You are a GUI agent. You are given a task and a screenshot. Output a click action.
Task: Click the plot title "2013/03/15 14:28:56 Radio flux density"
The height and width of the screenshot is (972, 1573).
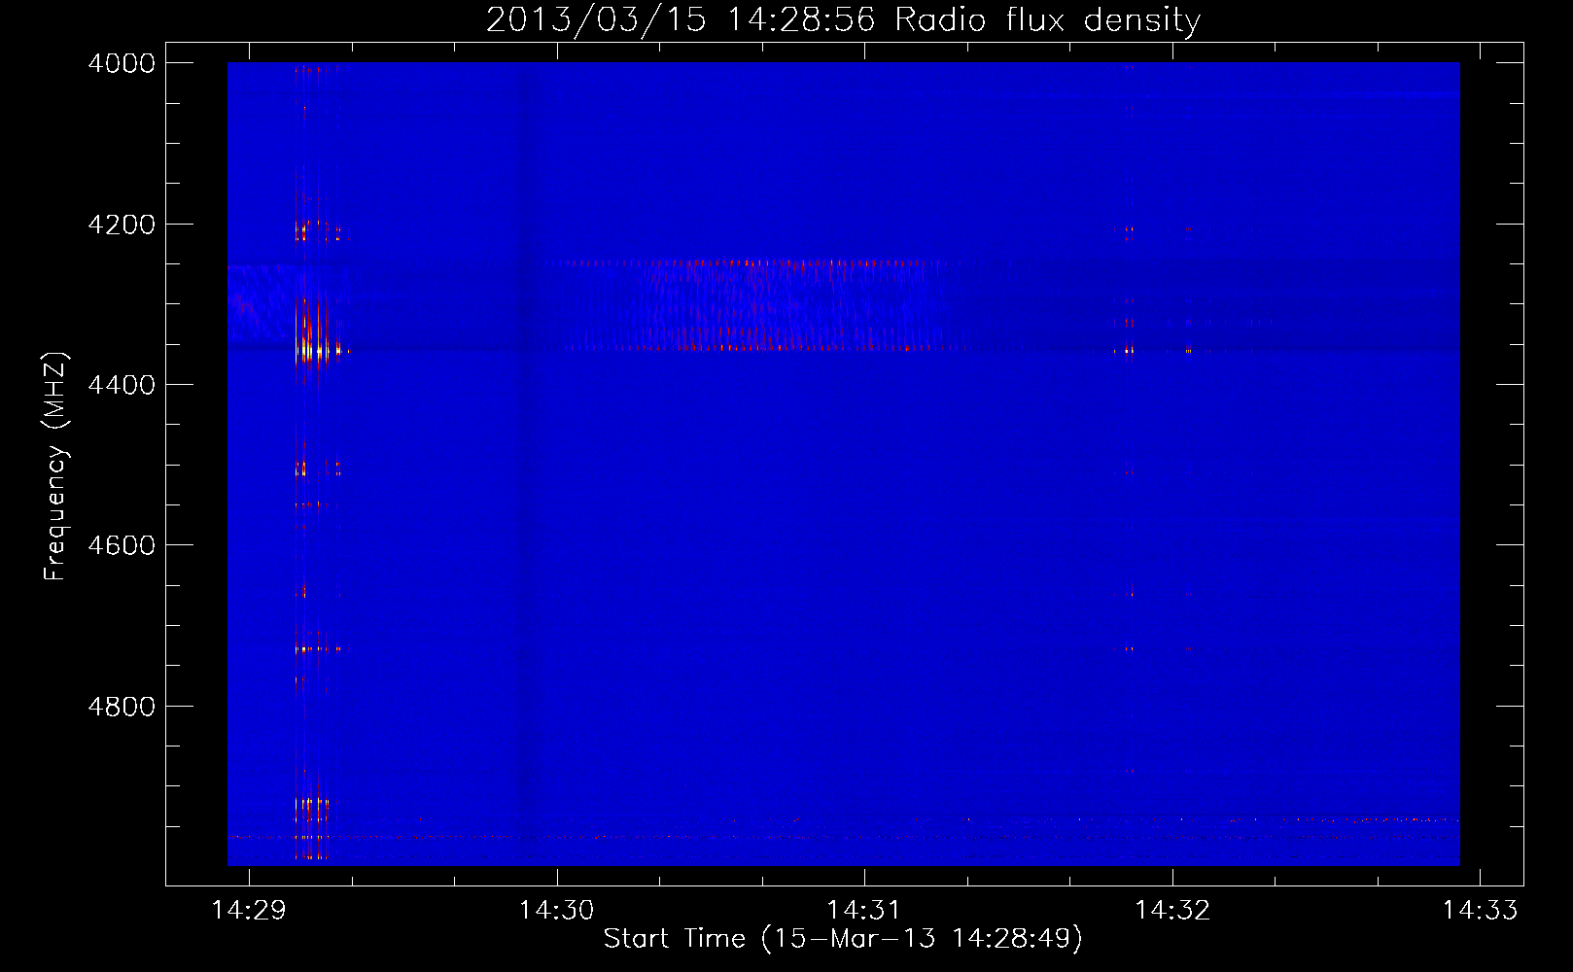coord(843,19)
